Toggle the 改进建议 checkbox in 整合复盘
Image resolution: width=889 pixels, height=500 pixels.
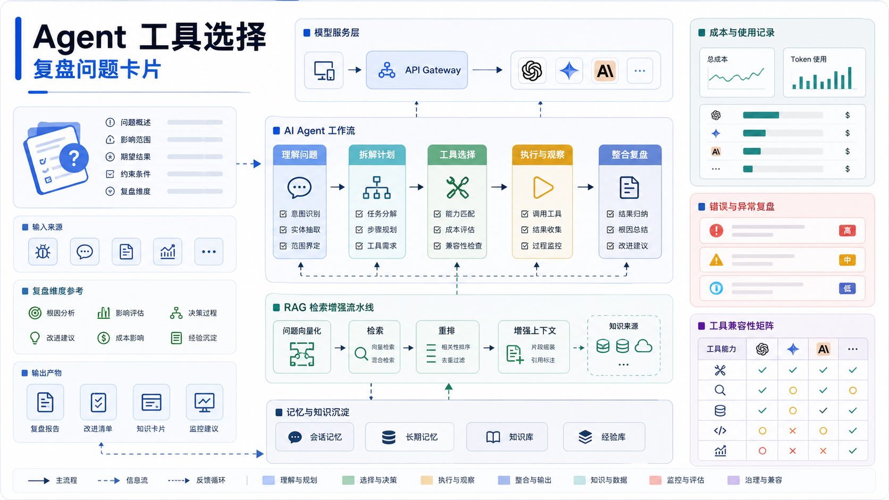tap(610, 245)
